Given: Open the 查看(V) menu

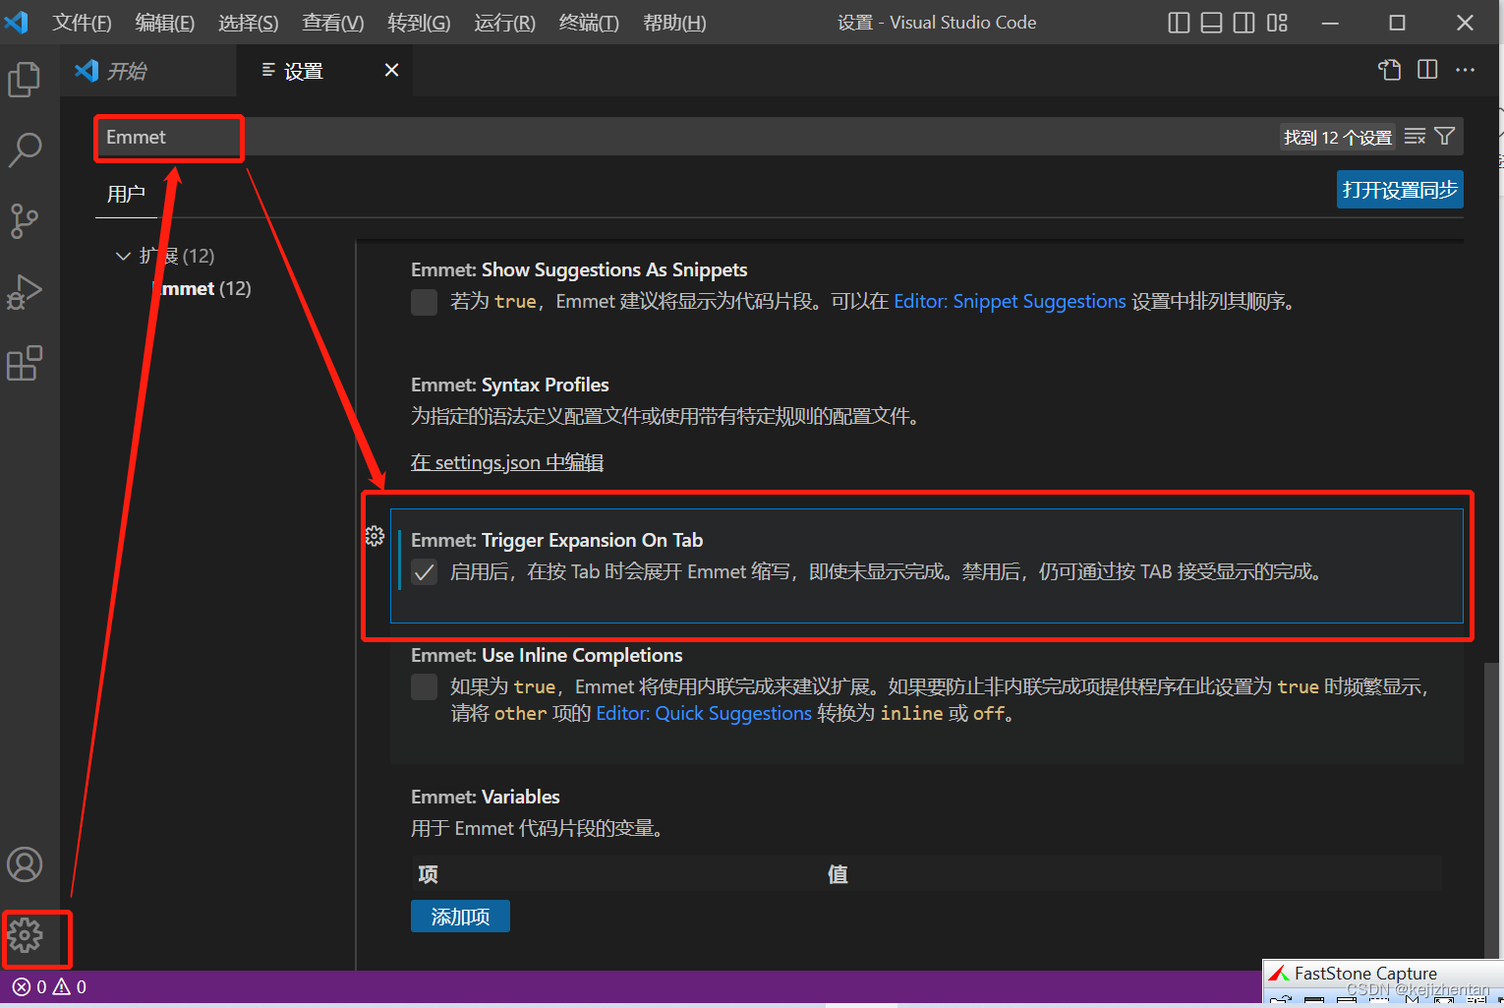Looking at the screenshot, I should coord(332,23).
